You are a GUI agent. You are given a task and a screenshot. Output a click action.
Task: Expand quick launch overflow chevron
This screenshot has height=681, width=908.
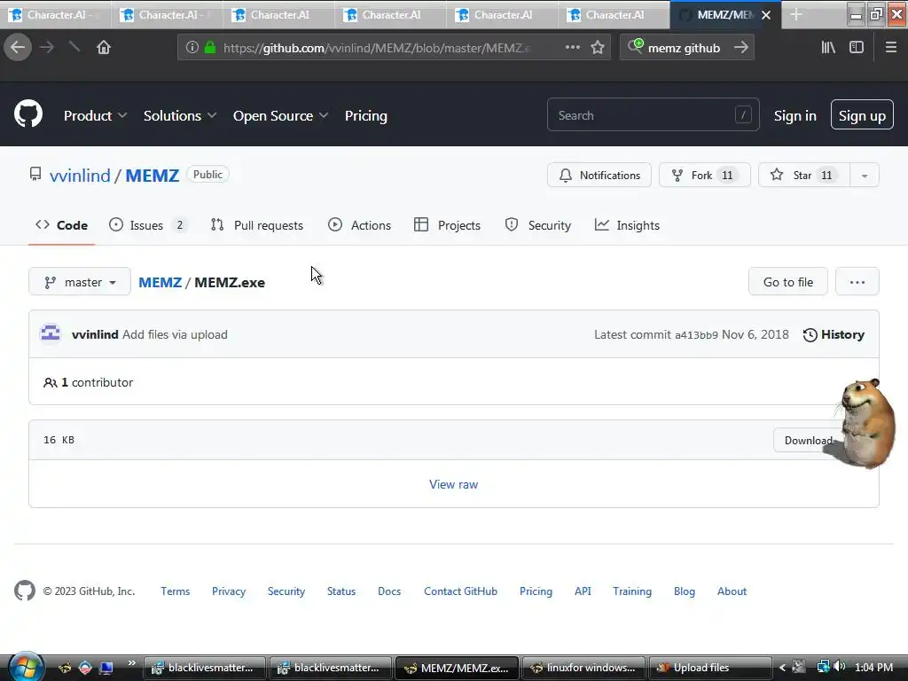pos(132,663)
